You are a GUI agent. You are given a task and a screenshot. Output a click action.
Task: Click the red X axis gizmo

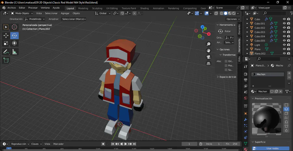(x=209, y=34)
